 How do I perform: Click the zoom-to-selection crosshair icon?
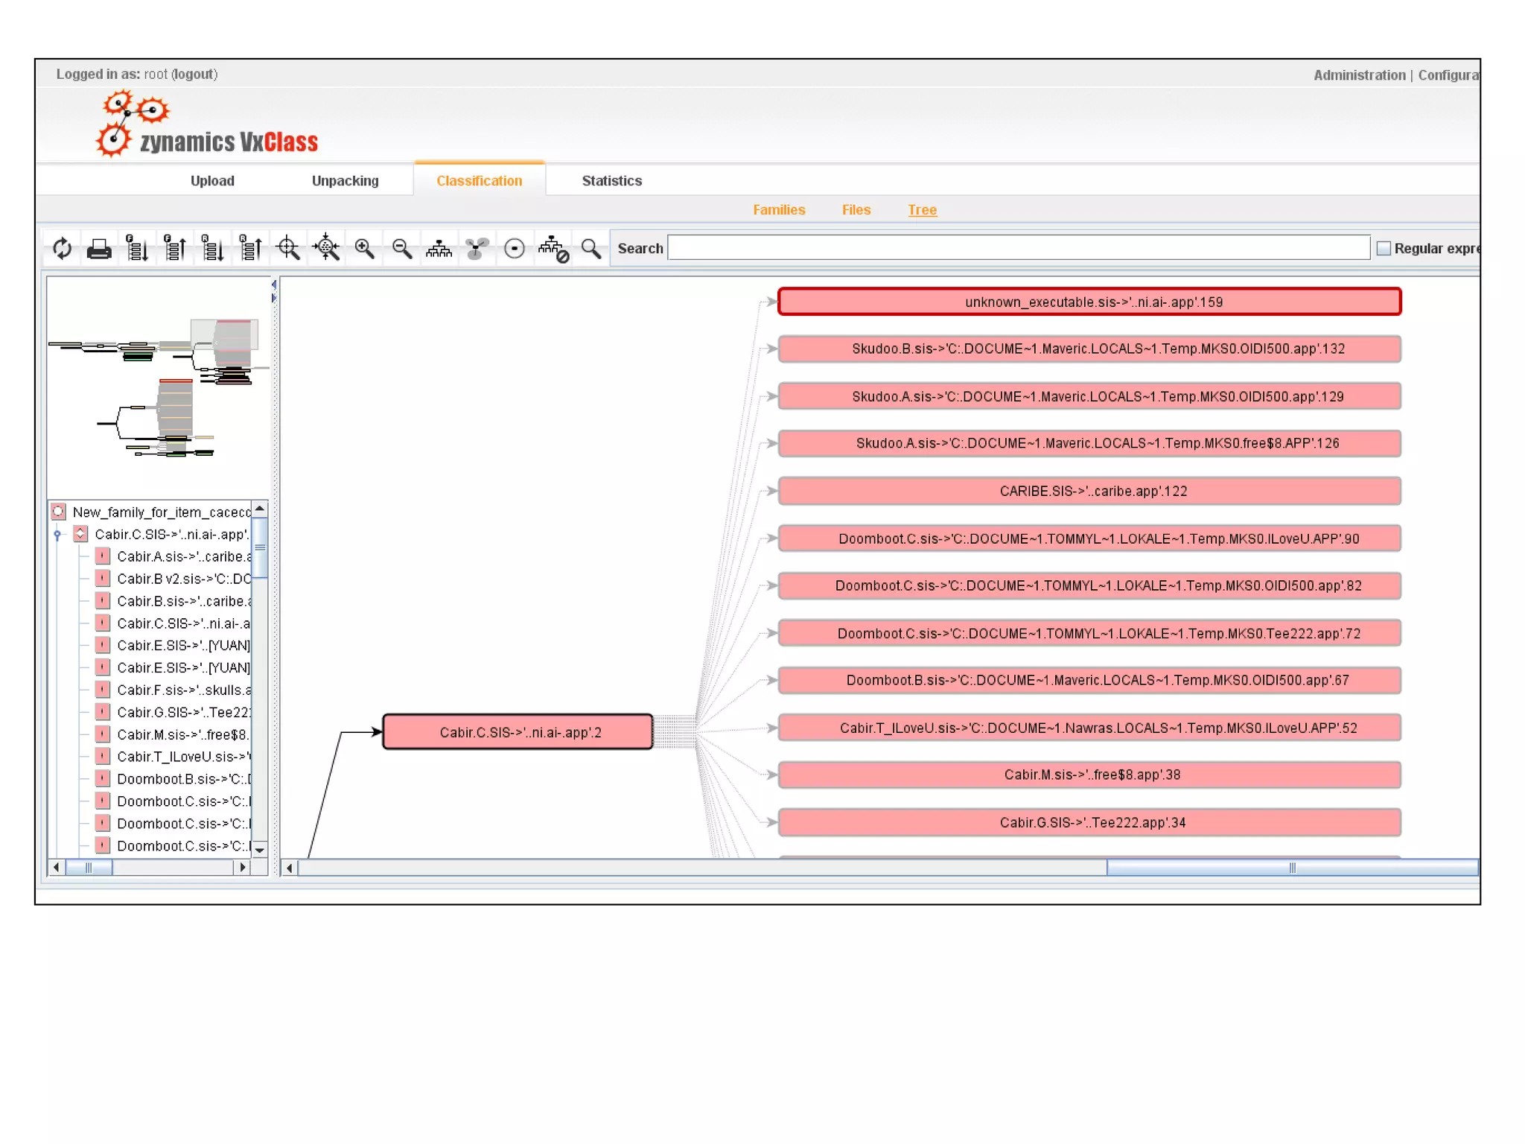[x=288, y=249]
